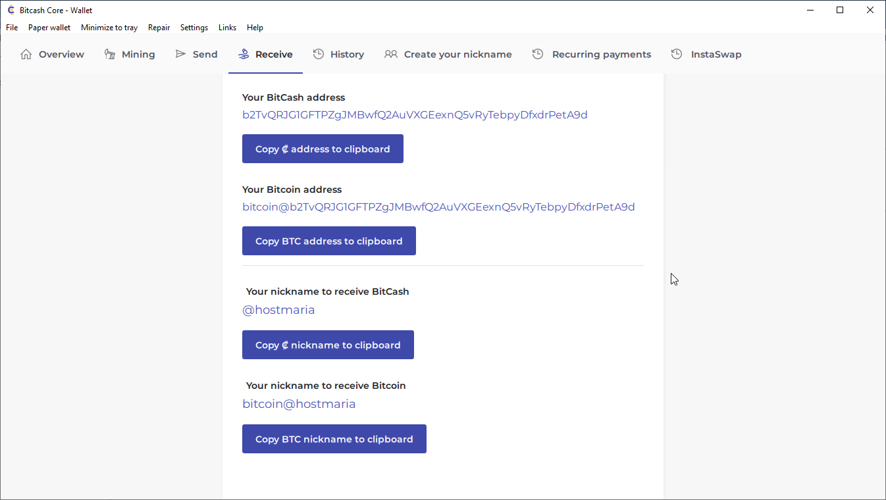Click 'Your nickname to receive Bitcoin' label
This screenshot has width=886, height=500.
coord(326,386)
